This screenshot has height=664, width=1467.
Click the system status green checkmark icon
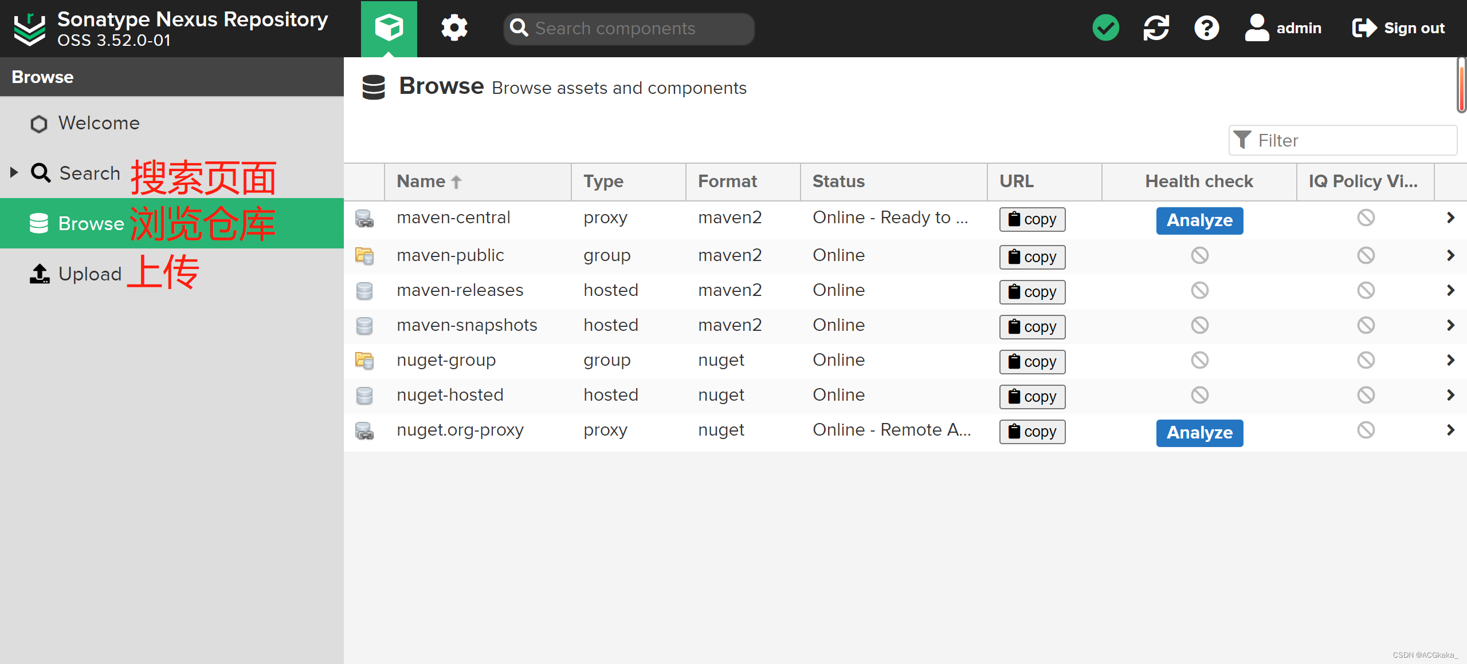1107,28
